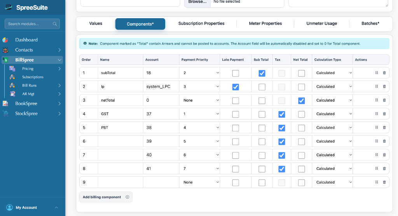Delete row 9 with trash icon

[384, 182]
